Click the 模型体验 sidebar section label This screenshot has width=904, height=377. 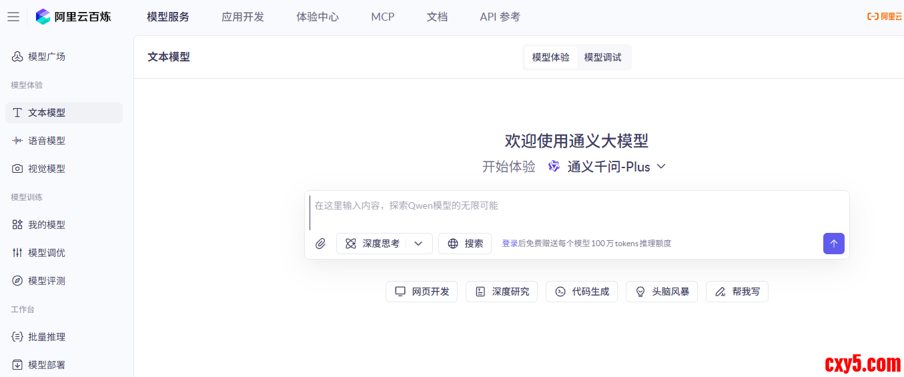pyautogui.click(x=27, y=85)
